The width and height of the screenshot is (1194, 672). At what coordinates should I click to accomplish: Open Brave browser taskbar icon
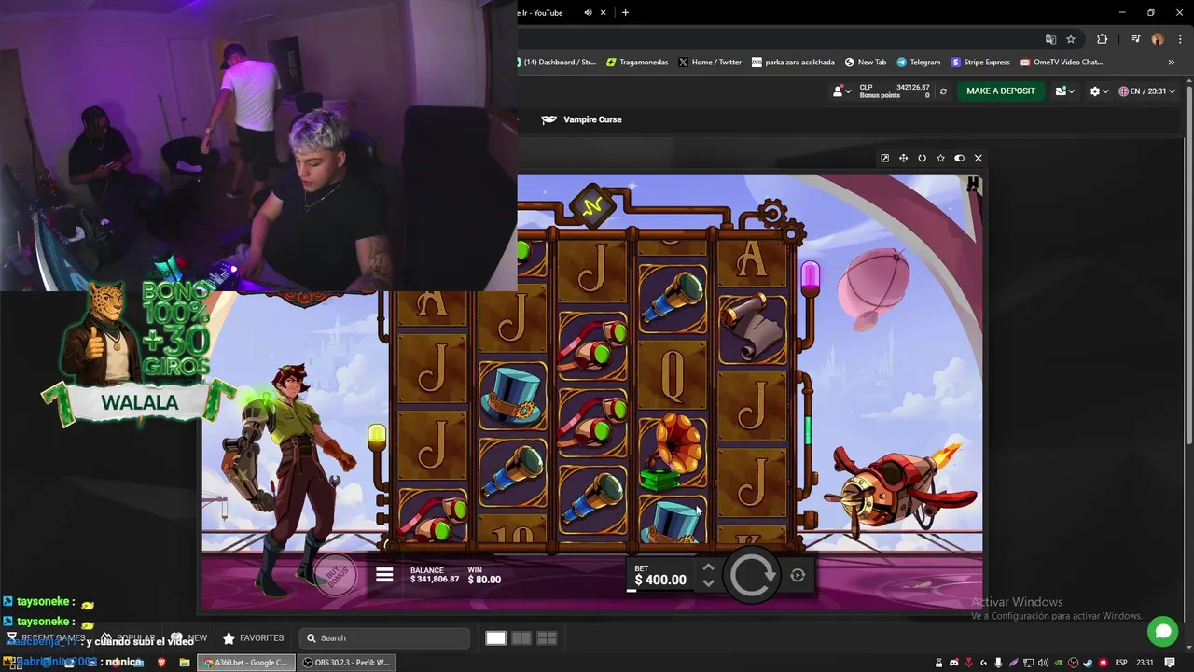click(x=161, y=663)
